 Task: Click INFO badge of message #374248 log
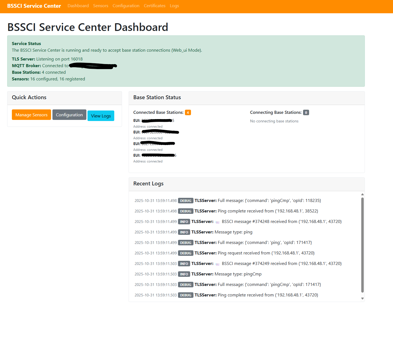tap(184, 222)
